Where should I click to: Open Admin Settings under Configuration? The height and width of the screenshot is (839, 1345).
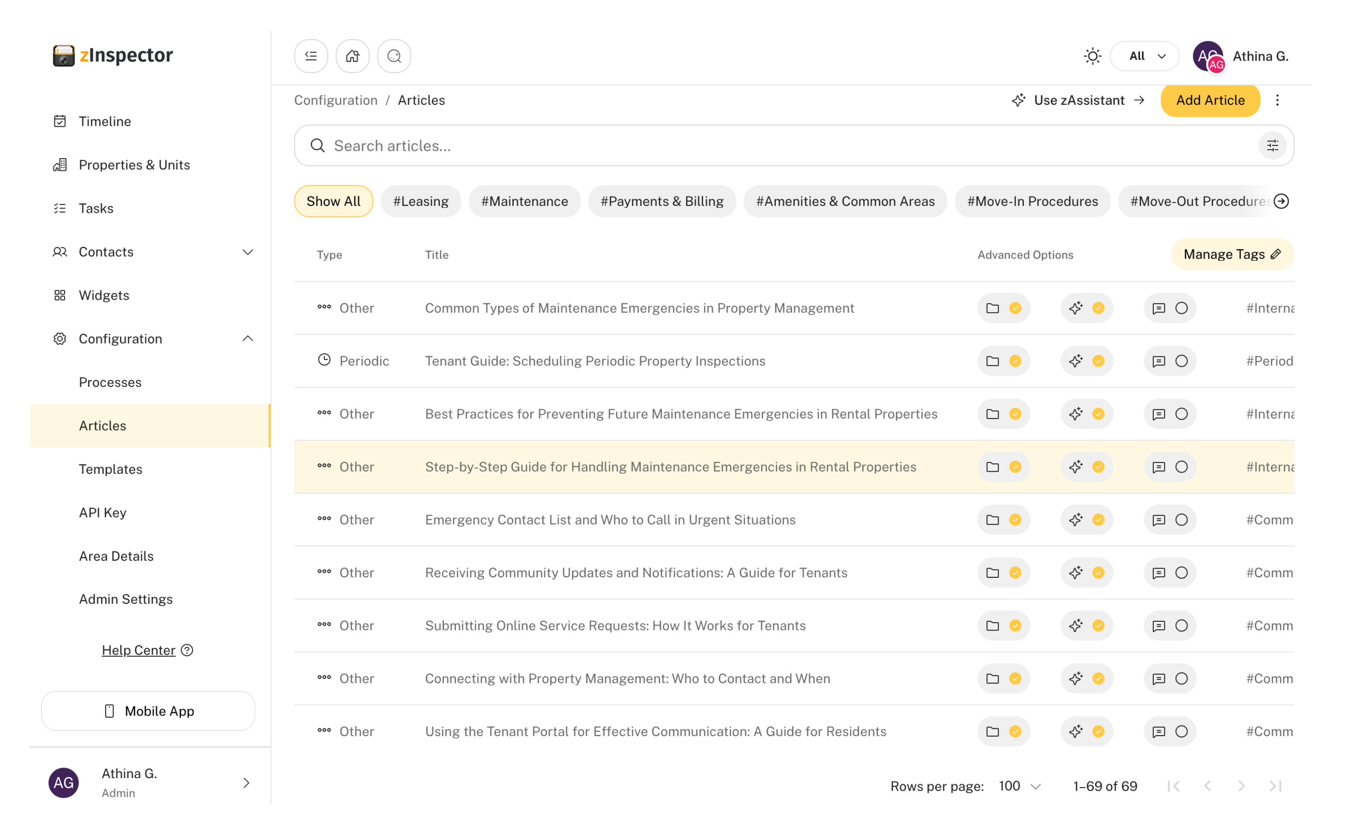pos(126,600)
